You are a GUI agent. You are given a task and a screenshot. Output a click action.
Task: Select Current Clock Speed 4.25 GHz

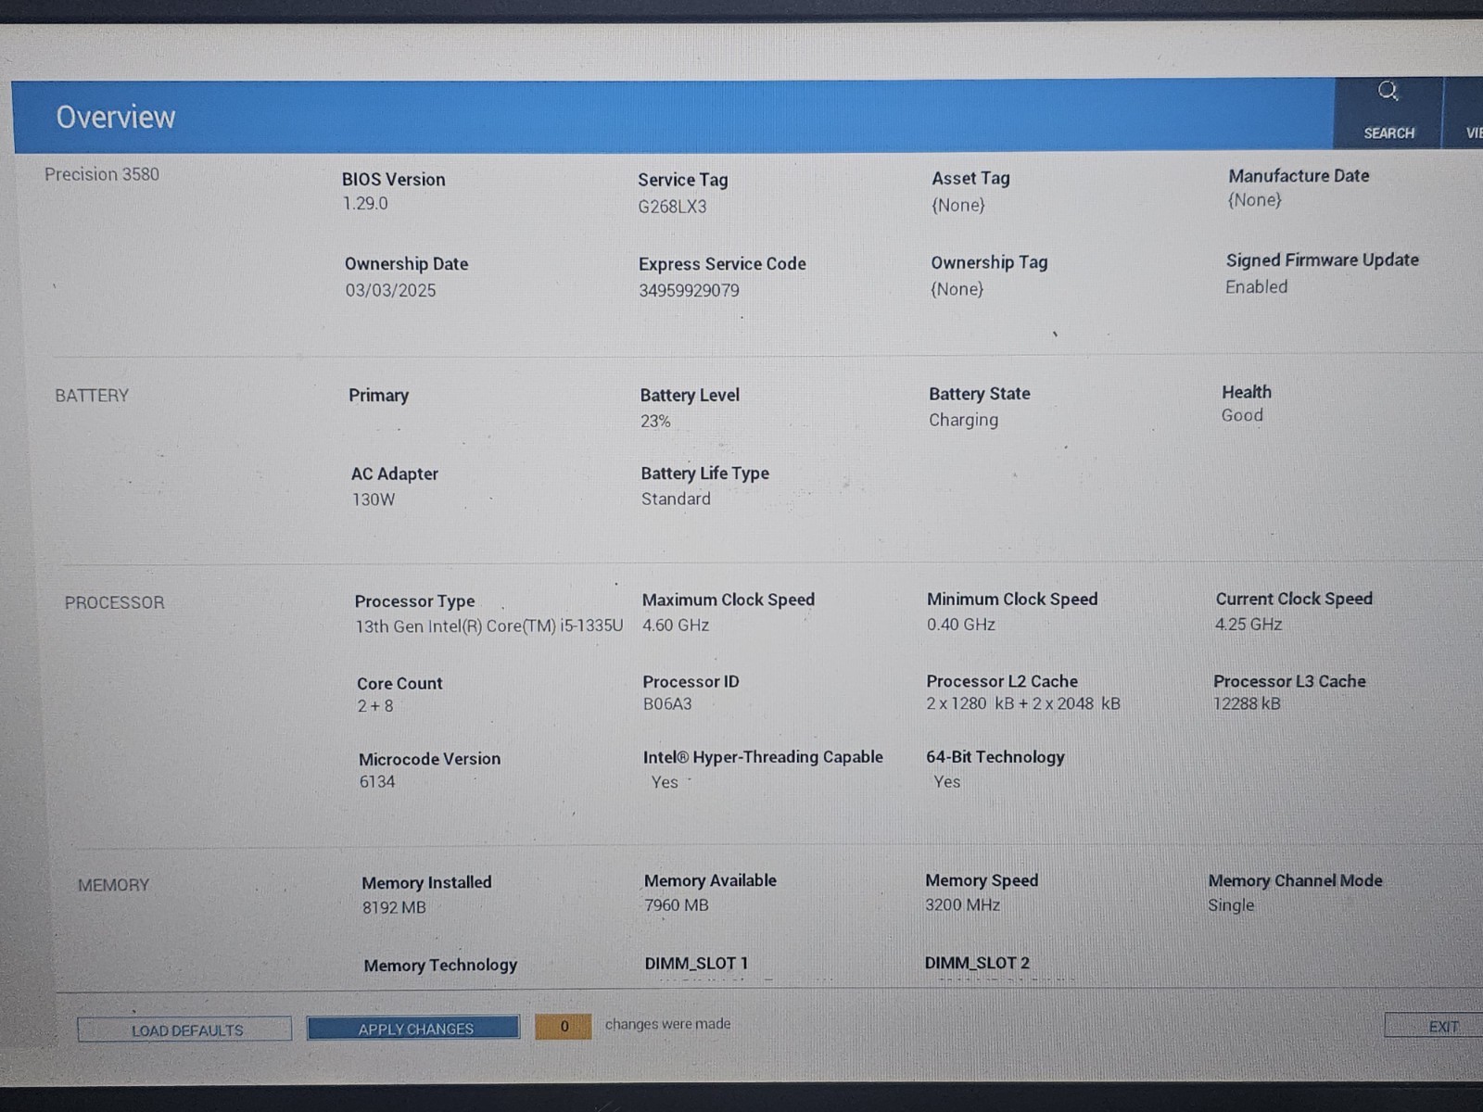point(1249,625)
